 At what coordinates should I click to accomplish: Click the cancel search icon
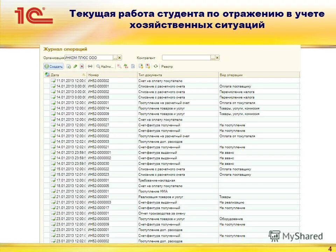coord(119,66)
